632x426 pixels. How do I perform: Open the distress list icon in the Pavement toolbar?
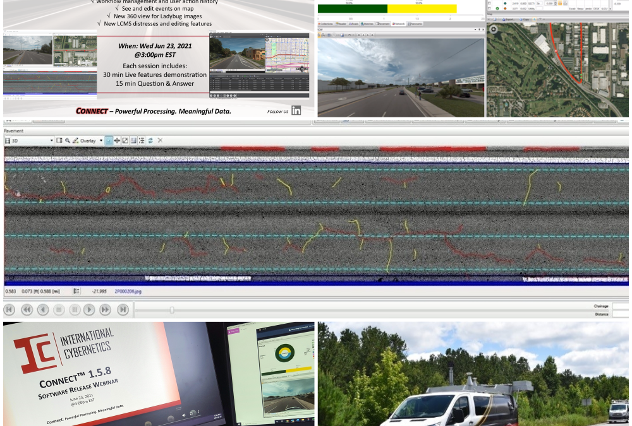tap(140, 140)
